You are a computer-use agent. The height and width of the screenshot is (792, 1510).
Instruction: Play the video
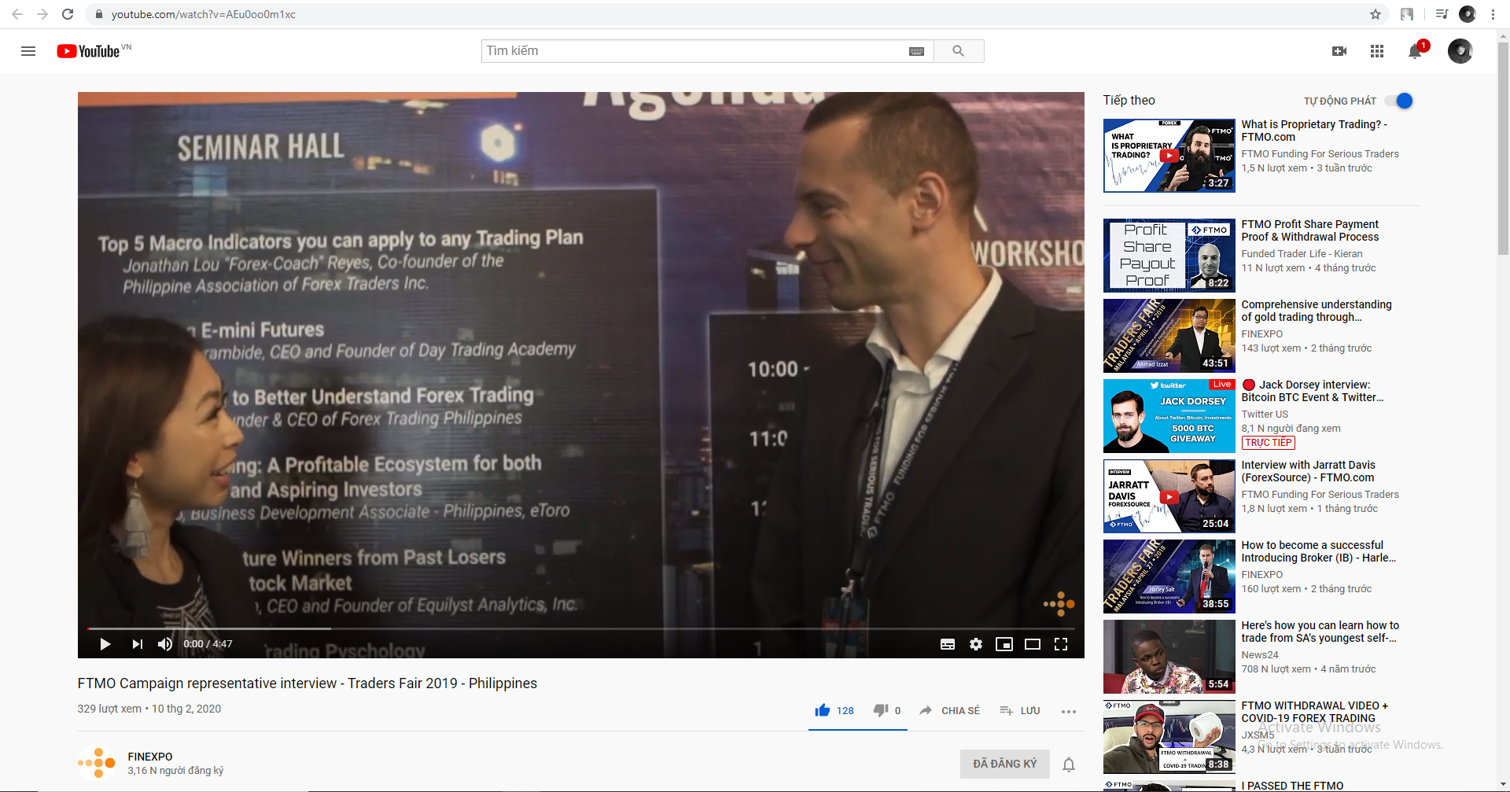pyautogui.click(x=105, y=644)
